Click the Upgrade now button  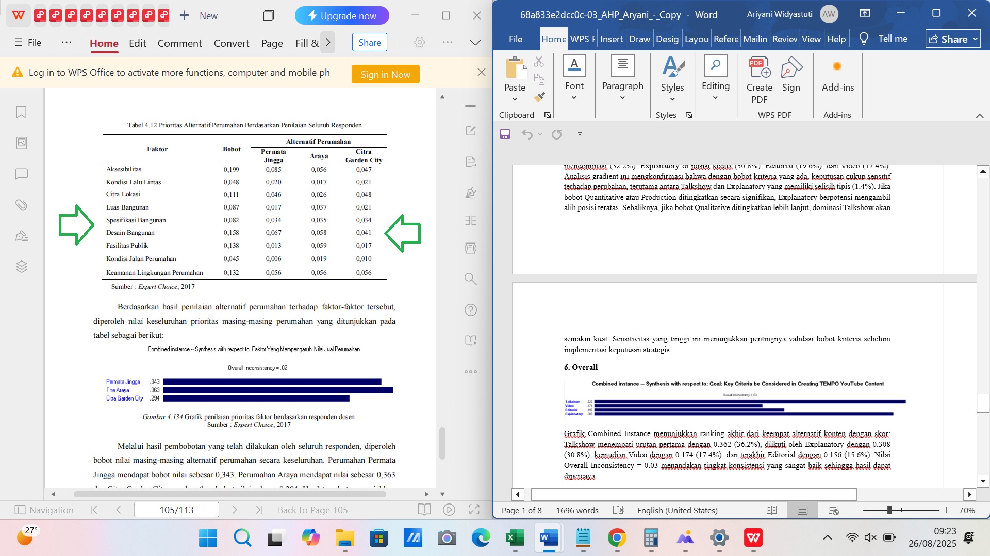click(342, 15)
